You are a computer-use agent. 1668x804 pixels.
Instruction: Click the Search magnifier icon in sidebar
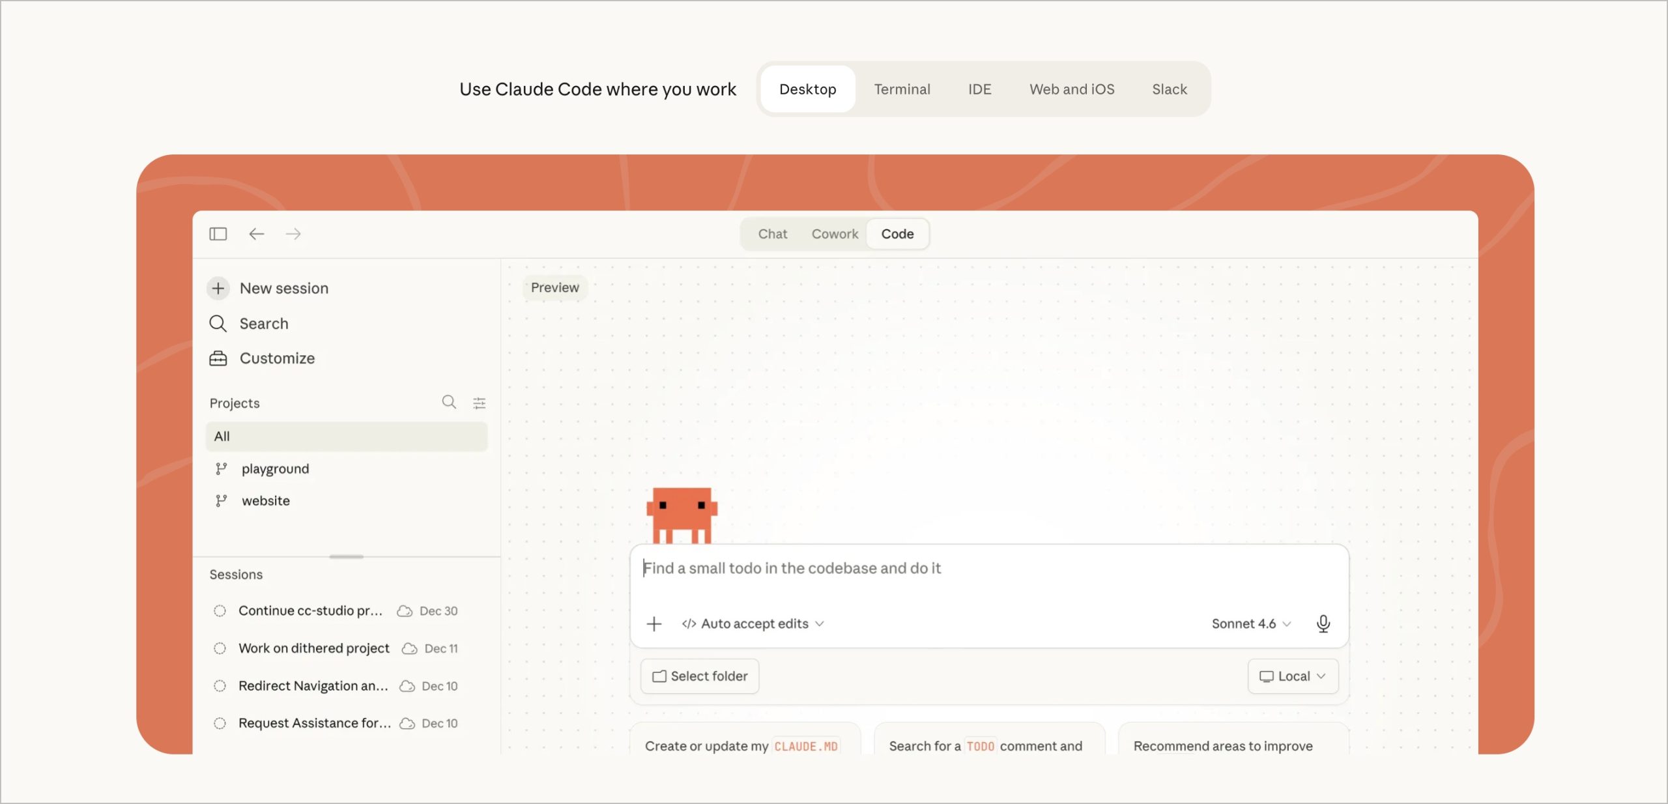point(218,323)
